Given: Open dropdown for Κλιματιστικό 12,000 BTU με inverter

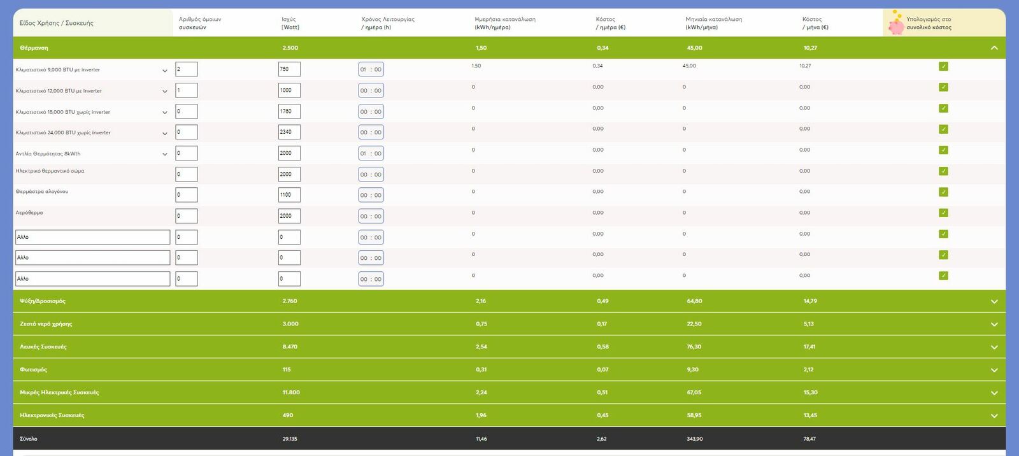Looking at the screenshot, I should point(165,91).
